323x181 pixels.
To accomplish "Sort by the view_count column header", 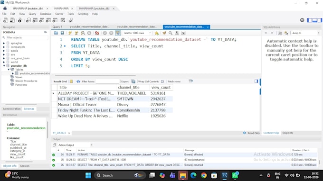I will tap(161, 87).
